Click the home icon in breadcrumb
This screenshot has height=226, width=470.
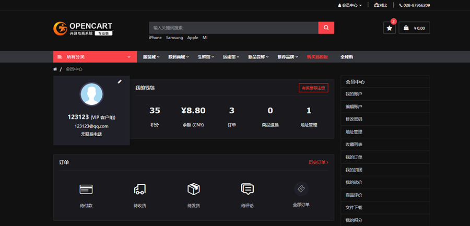pos(55,69)
